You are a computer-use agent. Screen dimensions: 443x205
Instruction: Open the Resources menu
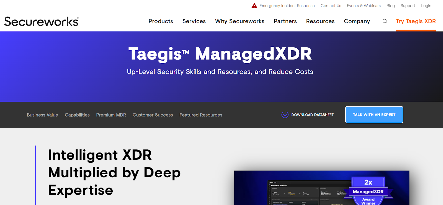coord(320,21)
